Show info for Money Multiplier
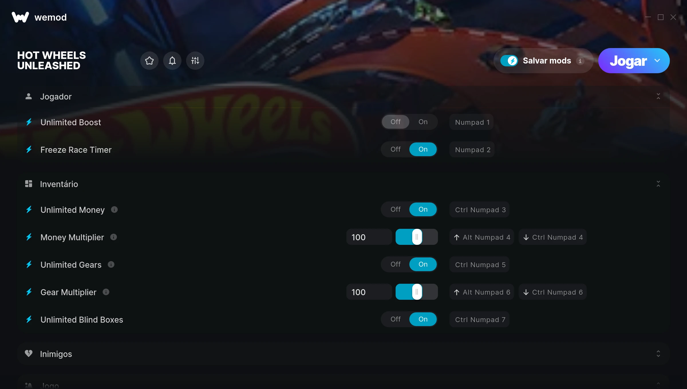The width and height of the screenshot is (687, 389). pos(114,237)
